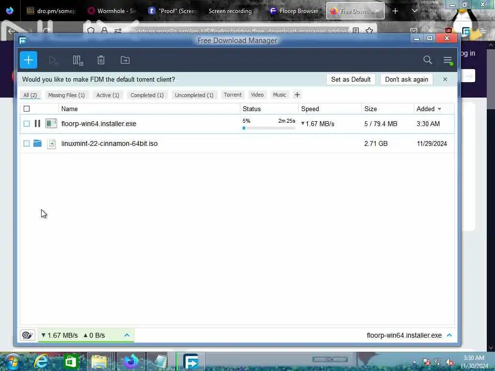Viewport: 495px width, 371px height.
Task: Select all downloads with header checkbox
Action: [x=27, y=109]
